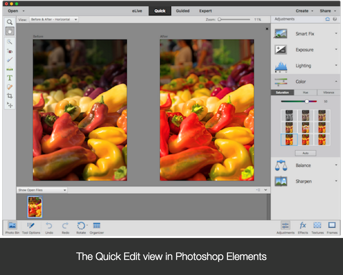Click the Rotate icon
Viewport: 343px width, 275px height.
click(x=81, y=226)
